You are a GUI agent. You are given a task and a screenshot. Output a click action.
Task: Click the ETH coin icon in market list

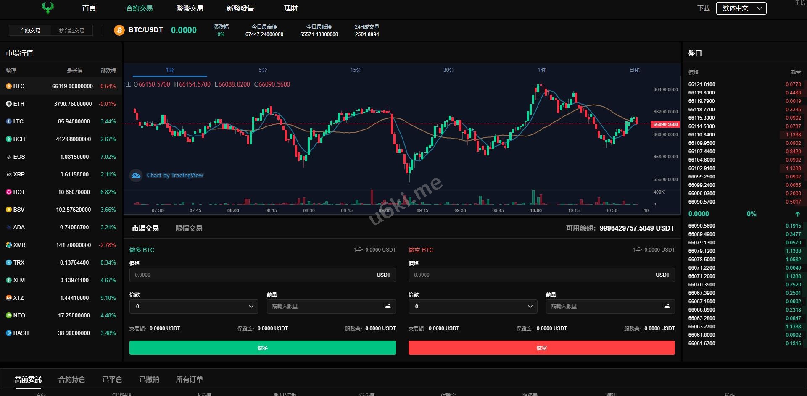pos(8,104)
